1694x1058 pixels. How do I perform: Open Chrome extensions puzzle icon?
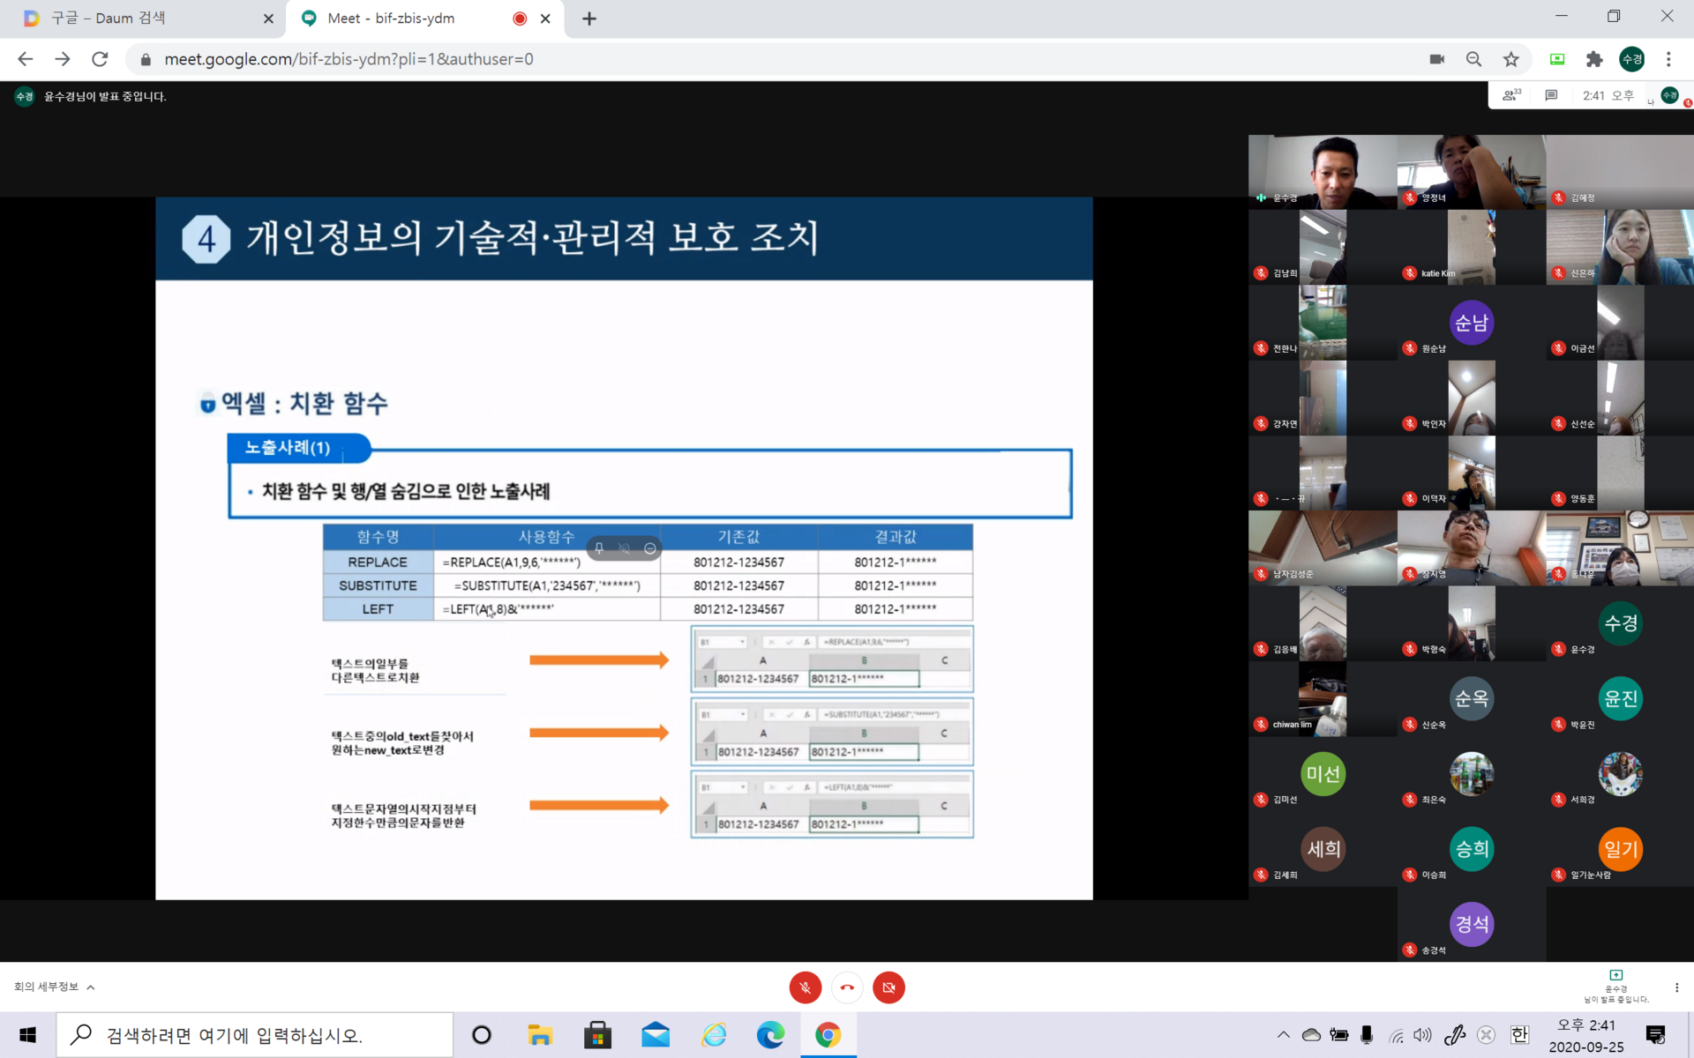pos(1594,59)
